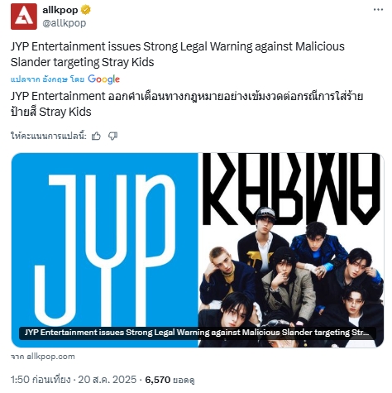The width and height of the screenshot is (392, 393).
Task: Click the thumbs down translation rating icon
Action: tap(112, 136)
